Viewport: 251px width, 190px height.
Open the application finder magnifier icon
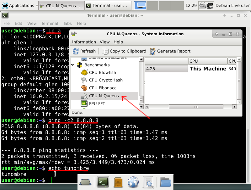pyautogui.click(x=149, y=182)
